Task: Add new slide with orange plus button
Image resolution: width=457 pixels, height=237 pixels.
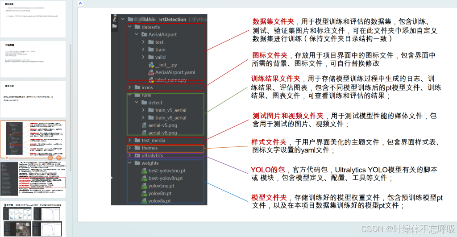Action: [59, 158]
